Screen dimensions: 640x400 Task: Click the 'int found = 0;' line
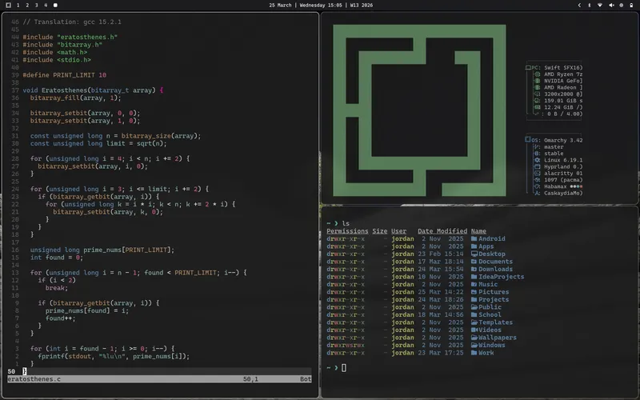point(56,258)
